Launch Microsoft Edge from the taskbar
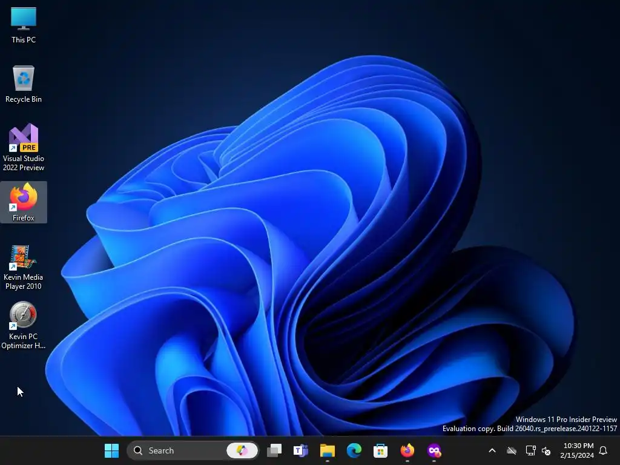This screenshot has width=620, height=465. (x=354, y=450)
